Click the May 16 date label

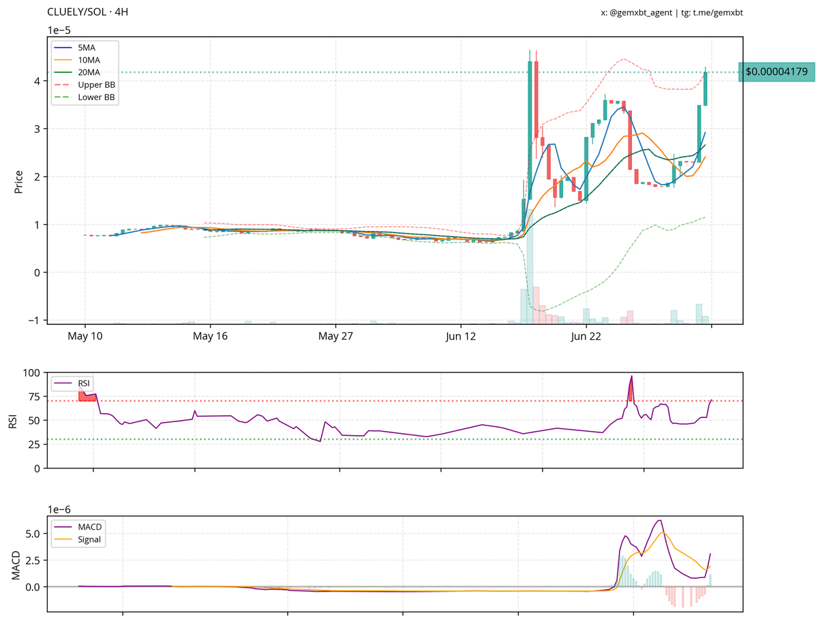coord(210,336)
